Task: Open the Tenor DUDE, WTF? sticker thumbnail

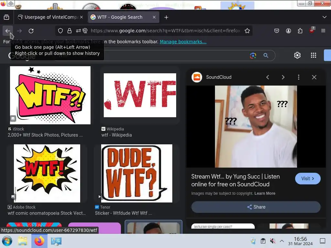Action: pyautogui.click(x=137, y=173)
